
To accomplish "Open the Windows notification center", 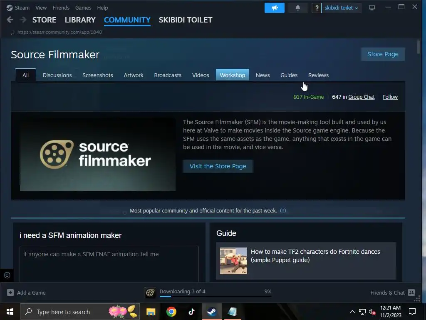I will (x=412, y=312).
